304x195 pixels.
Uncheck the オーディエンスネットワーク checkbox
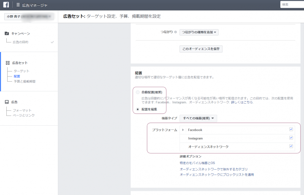click(x=291, y=146)
